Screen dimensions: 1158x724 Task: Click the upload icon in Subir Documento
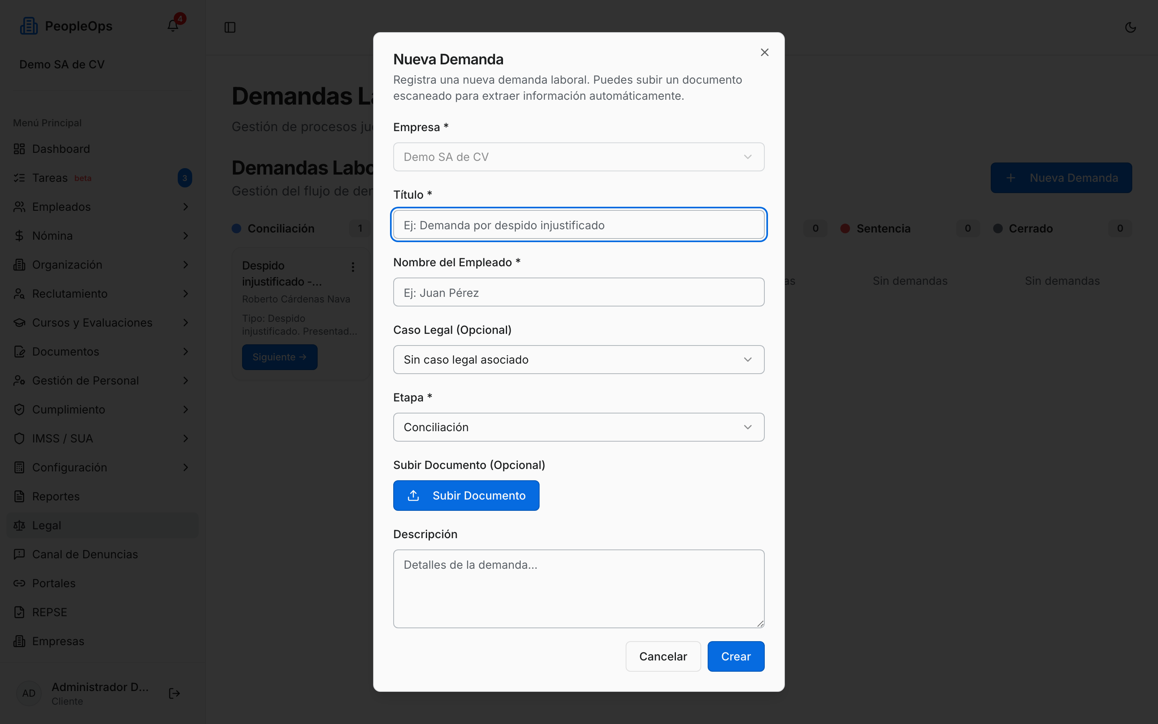click(413, 496)
